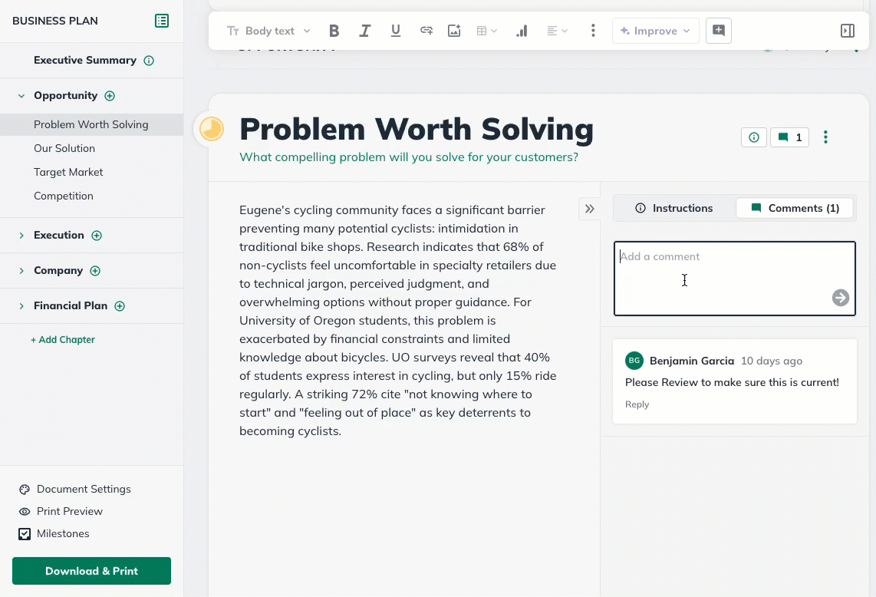Toggle the outline view icon beside BUSINESS PLAN

[162, 21]
